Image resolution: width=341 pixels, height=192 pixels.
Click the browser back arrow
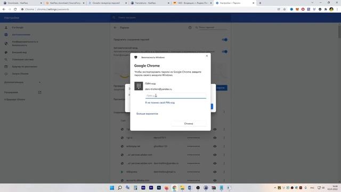click(x=4, y=10)
